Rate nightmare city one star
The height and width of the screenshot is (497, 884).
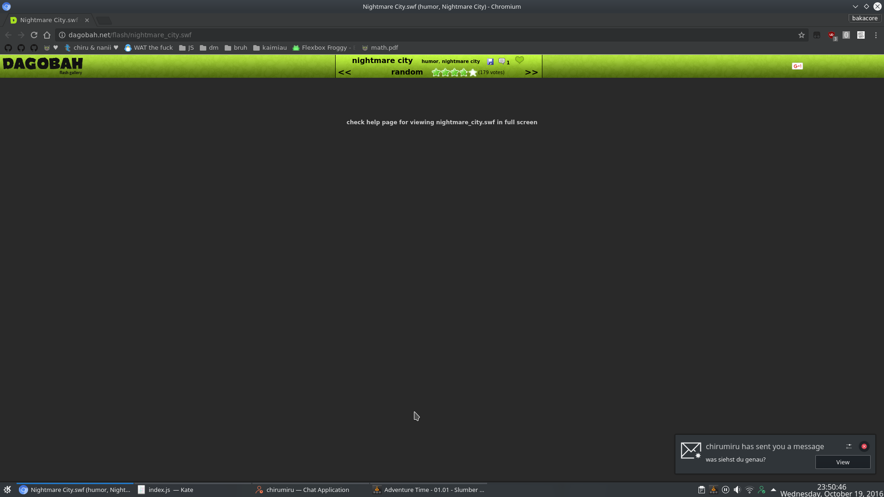[x=436, y=72]
